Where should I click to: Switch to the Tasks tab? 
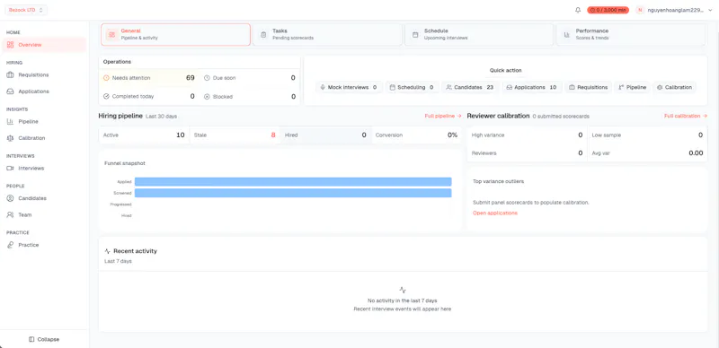point(327,34)
